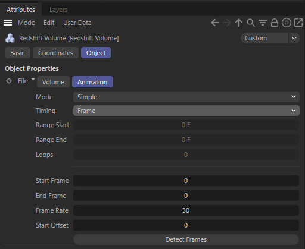305x249 pixels.
Task: Go back with the left arrow icon
Action: [x=215, y=23]
